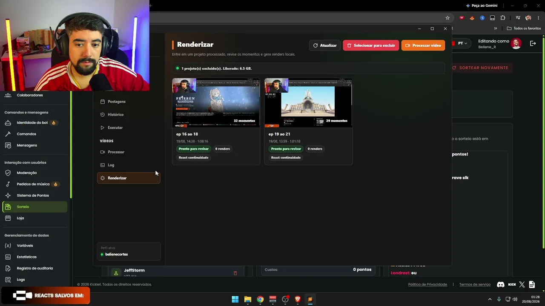
Task: Expand the PT language dropdown
Action: tap(462, 43)
